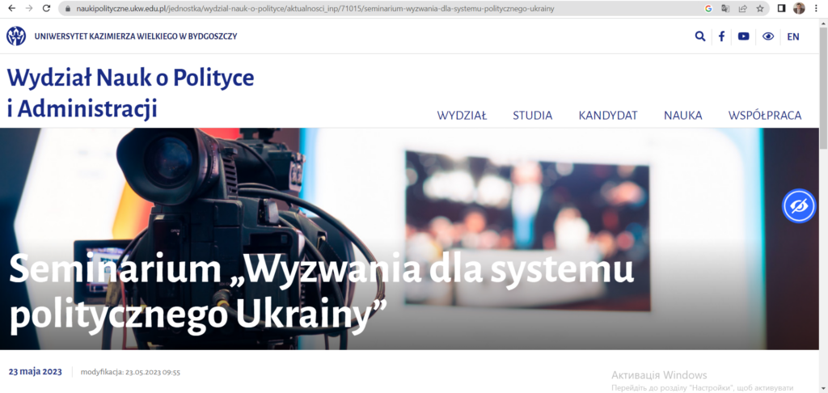
Task: Click the translate page icon
Action: [x=725, y=8]
